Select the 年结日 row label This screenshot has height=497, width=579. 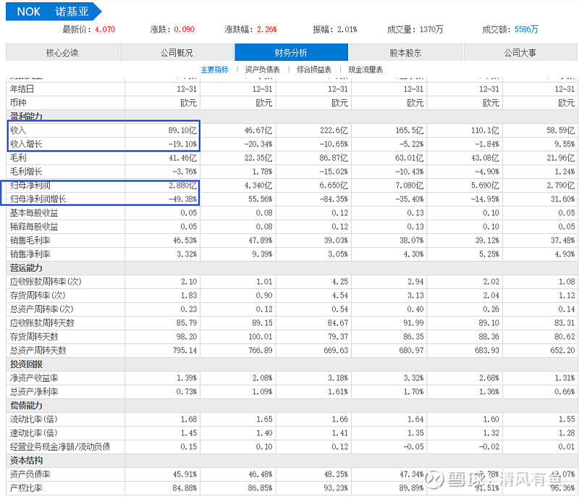pos(22,89)
